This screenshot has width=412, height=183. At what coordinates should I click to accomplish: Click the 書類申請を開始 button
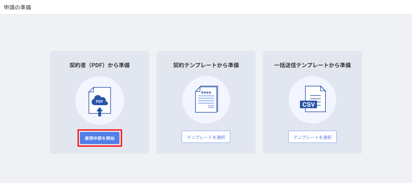pos(100,138)
